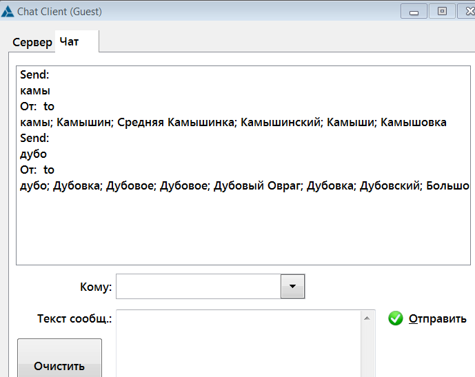
Task: Click the Chat Client app icon in title bar
Action: click(x=8, y=11)
